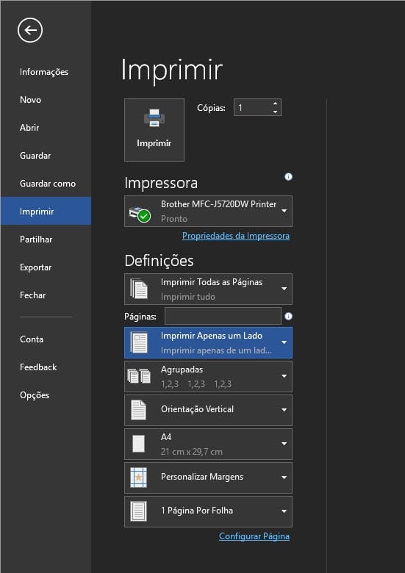Open the Configurar Página link
Image resolution: width=405 pixels, height=573 pixels.
pos(254,536)
